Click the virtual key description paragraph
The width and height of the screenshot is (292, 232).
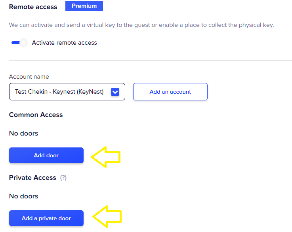coord(141,25)
